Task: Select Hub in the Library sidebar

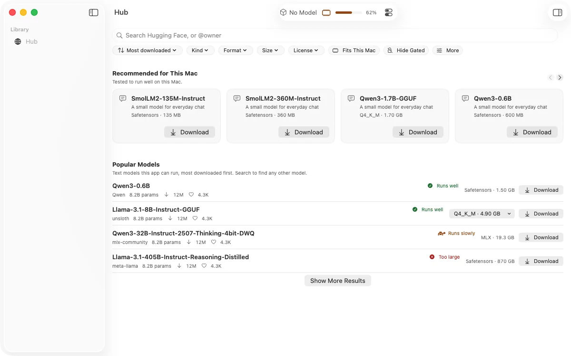Action: (55, 41)
